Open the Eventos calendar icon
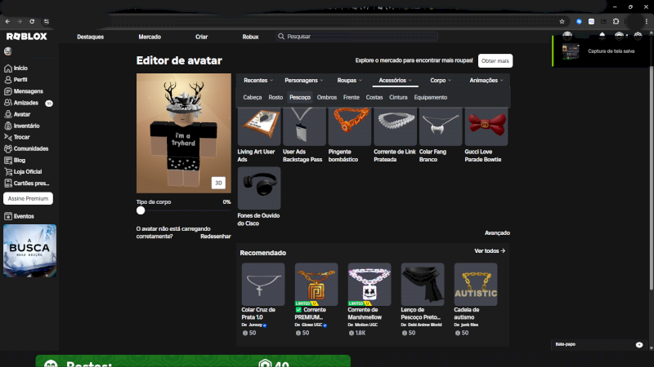The image size is (654, 367). [8, 216]
